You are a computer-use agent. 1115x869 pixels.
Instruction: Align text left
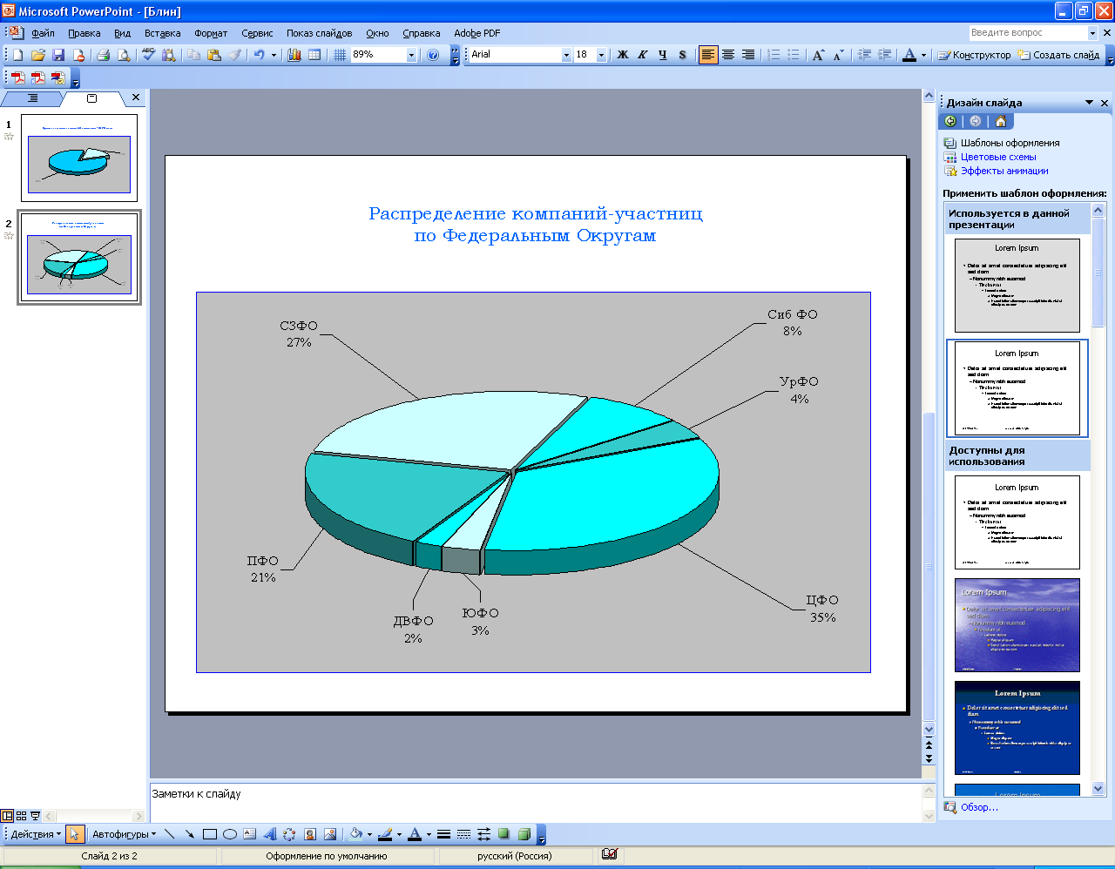point(708,55)
